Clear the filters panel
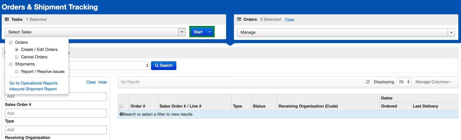461x140 pixels. point(91,82)
